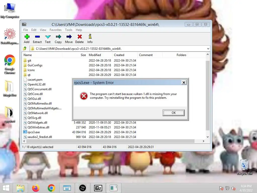Click the Delete toolbar icon
257x193 pixels.
pos(80,37)
